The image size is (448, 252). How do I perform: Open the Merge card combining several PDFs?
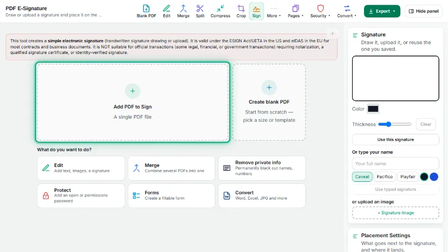coord(172,168)
